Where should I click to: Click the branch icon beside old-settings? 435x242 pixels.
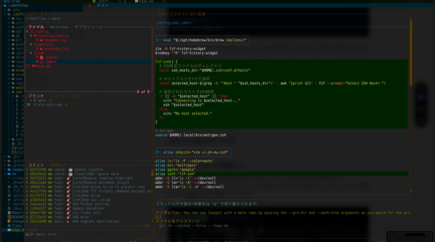[x=35, y=105]
